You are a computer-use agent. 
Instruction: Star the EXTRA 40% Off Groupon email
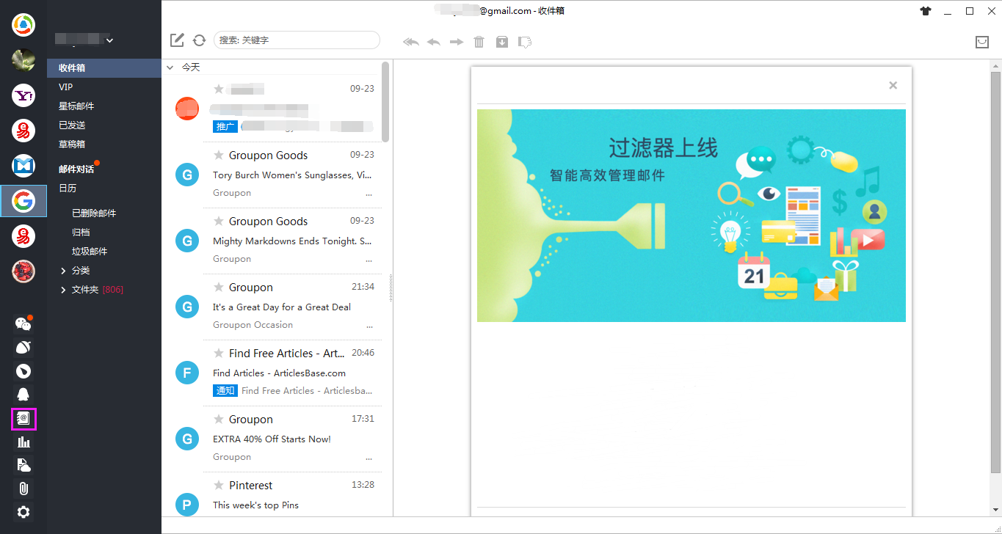pyautogui.click(x=217, y=419)
